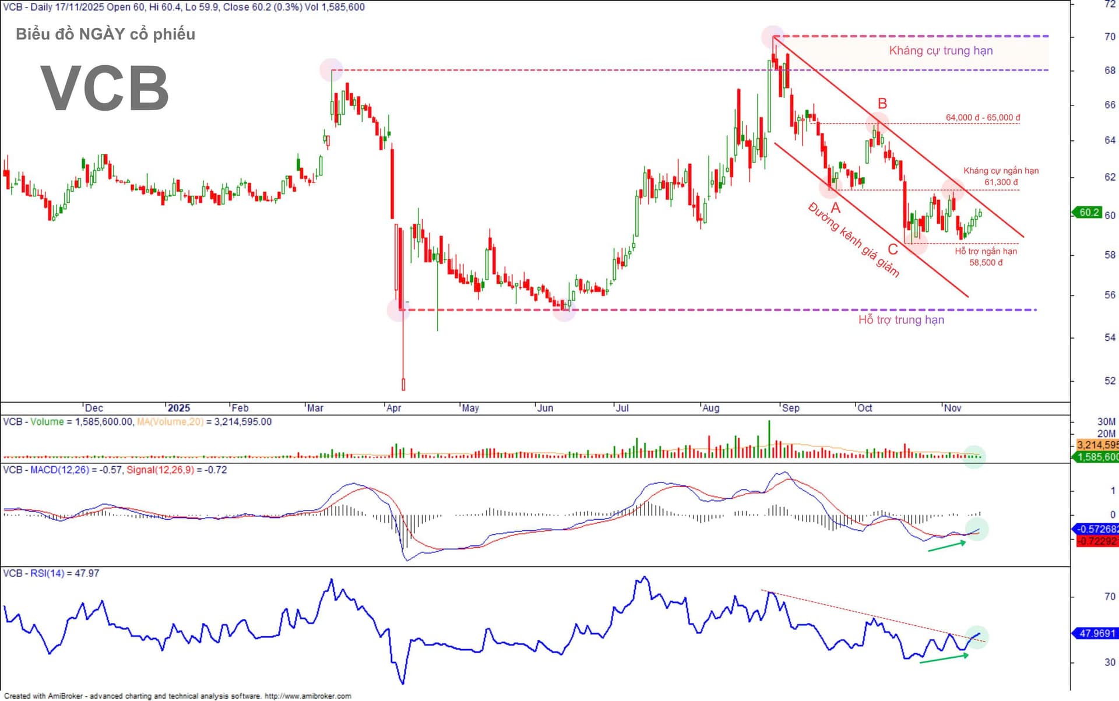This screenshot has height=701, width=1119.
Task: Click the 'Kháng cự ngắn hạn 61,300 đ' annotation
Action: pos(1001,176)
